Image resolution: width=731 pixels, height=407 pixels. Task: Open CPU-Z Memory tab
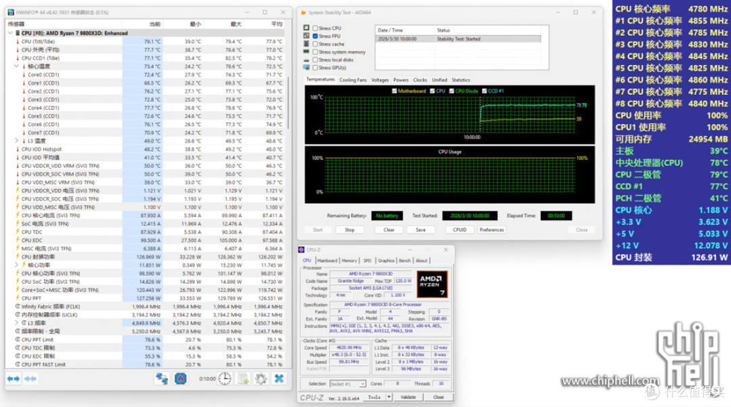(x=349, y=261)
